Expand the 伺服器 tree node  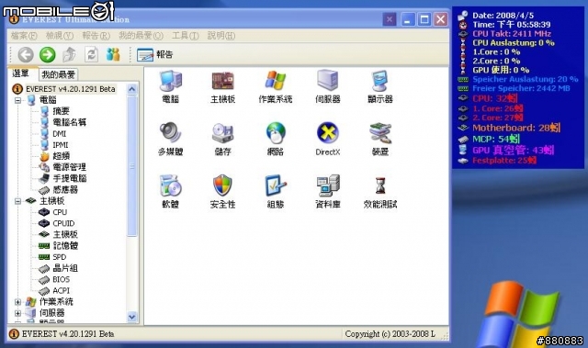17,313
